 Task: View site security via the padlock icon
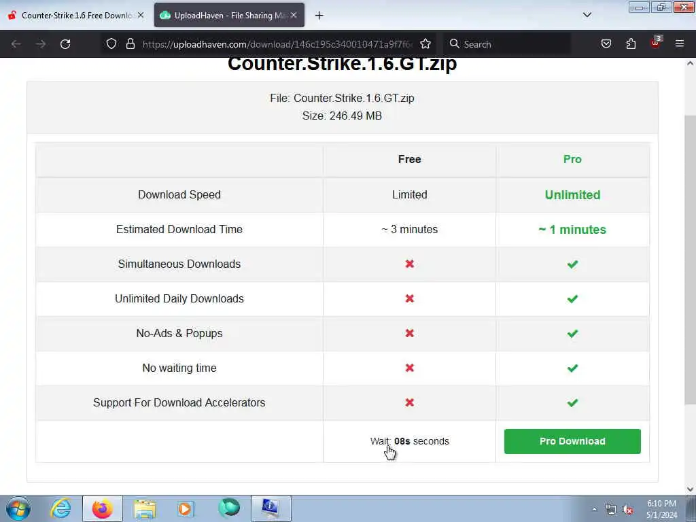(130, 43)
